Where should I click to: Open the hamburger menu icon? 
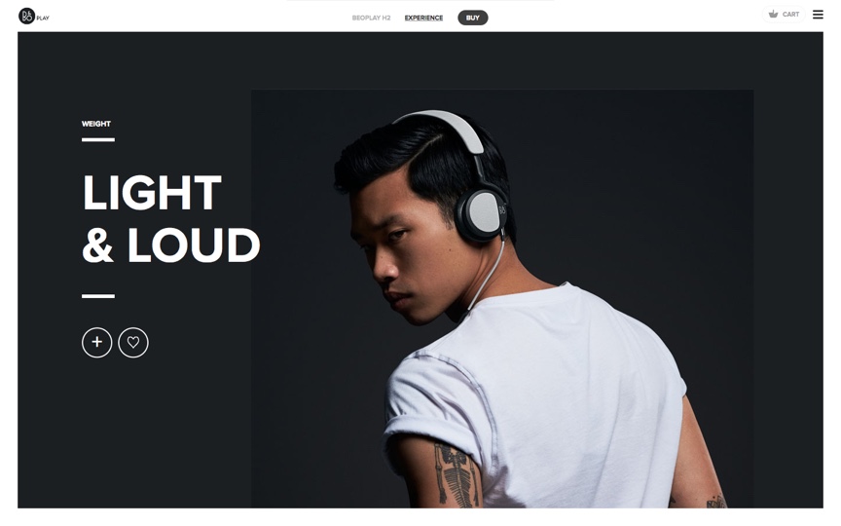(818, 15)
